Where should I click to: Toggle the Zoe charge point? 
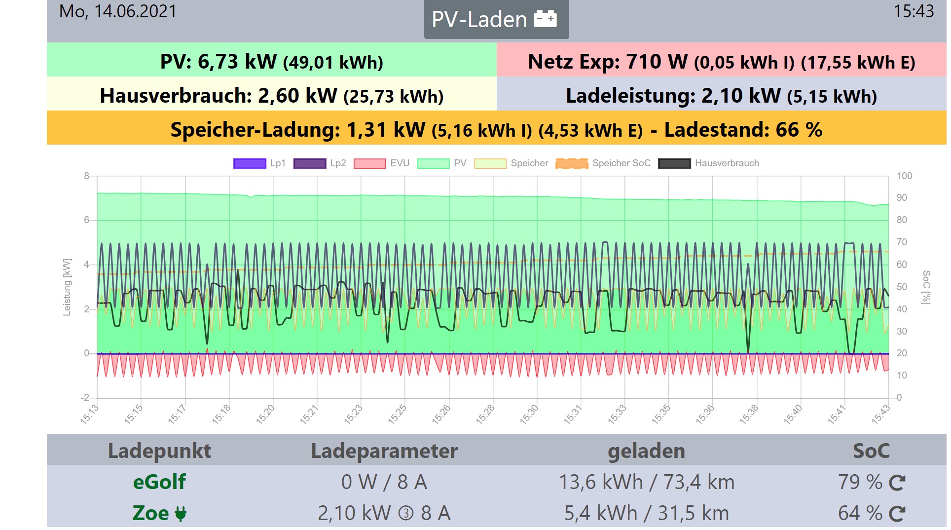[150, 513]
